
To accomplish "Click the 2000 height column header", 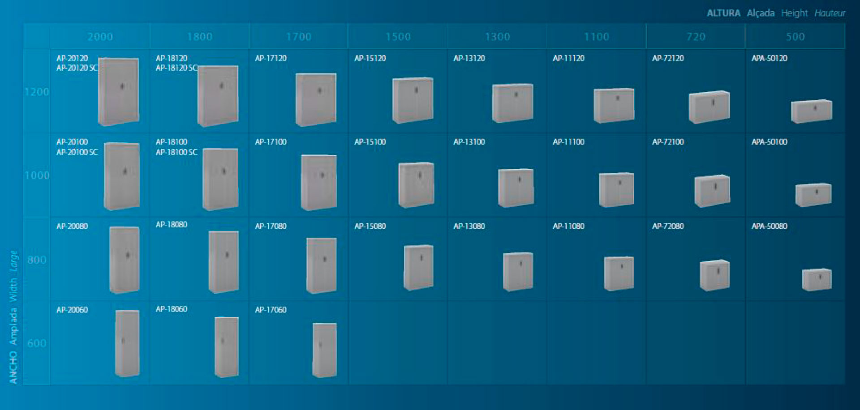I will coord(100,37).
